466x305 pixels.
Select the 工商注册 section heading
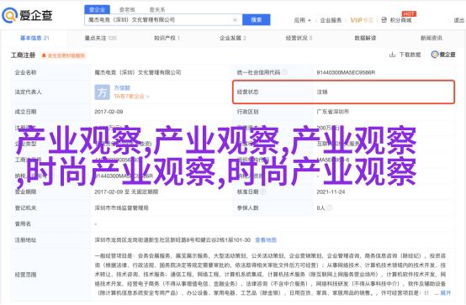24,55
